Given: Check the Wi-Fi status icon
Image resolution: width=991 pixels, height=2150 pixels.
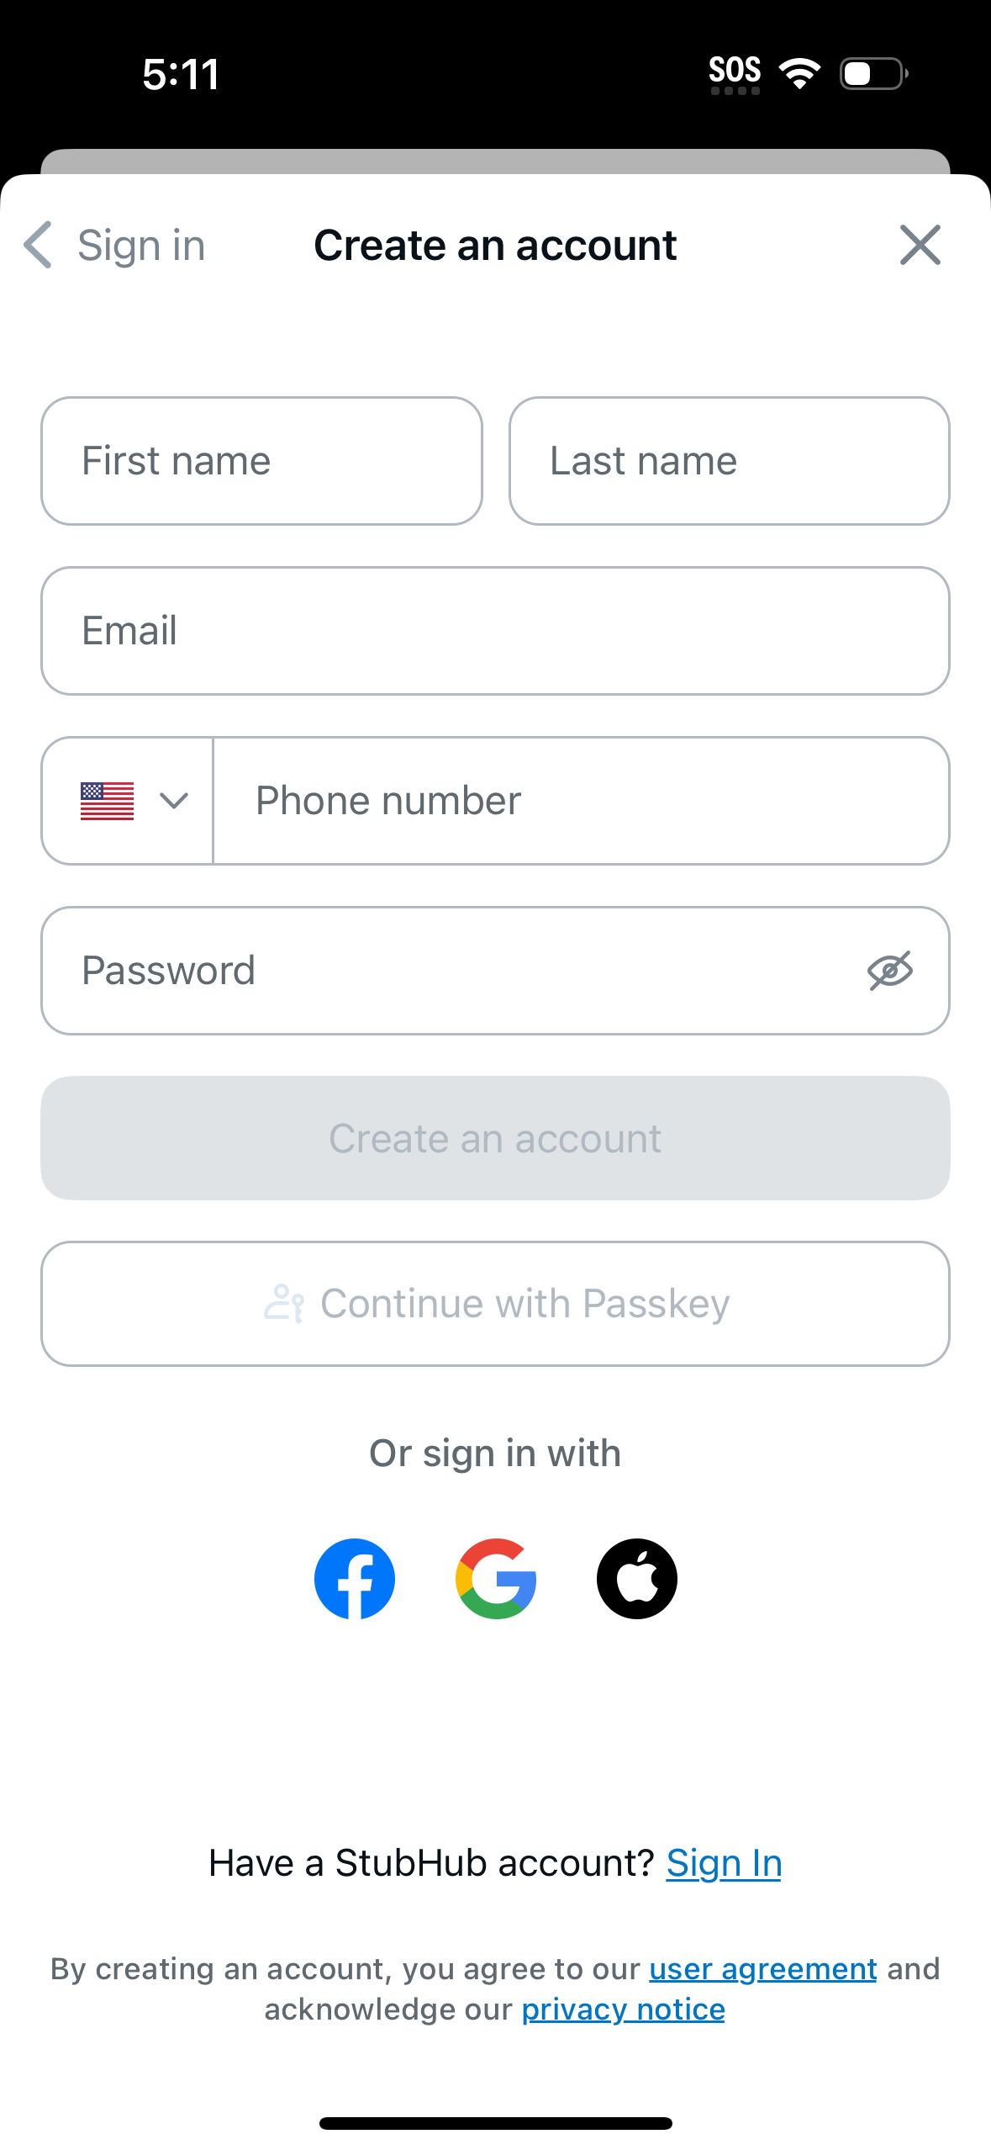Looking at the screenshot, I should click(x=799, y=73).
